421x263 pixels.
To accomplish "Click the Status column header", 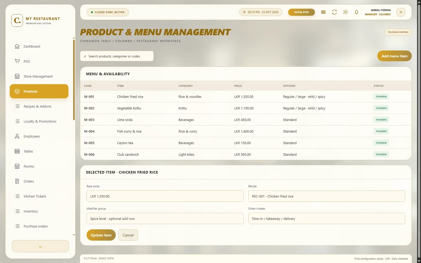I will (379, 86).
